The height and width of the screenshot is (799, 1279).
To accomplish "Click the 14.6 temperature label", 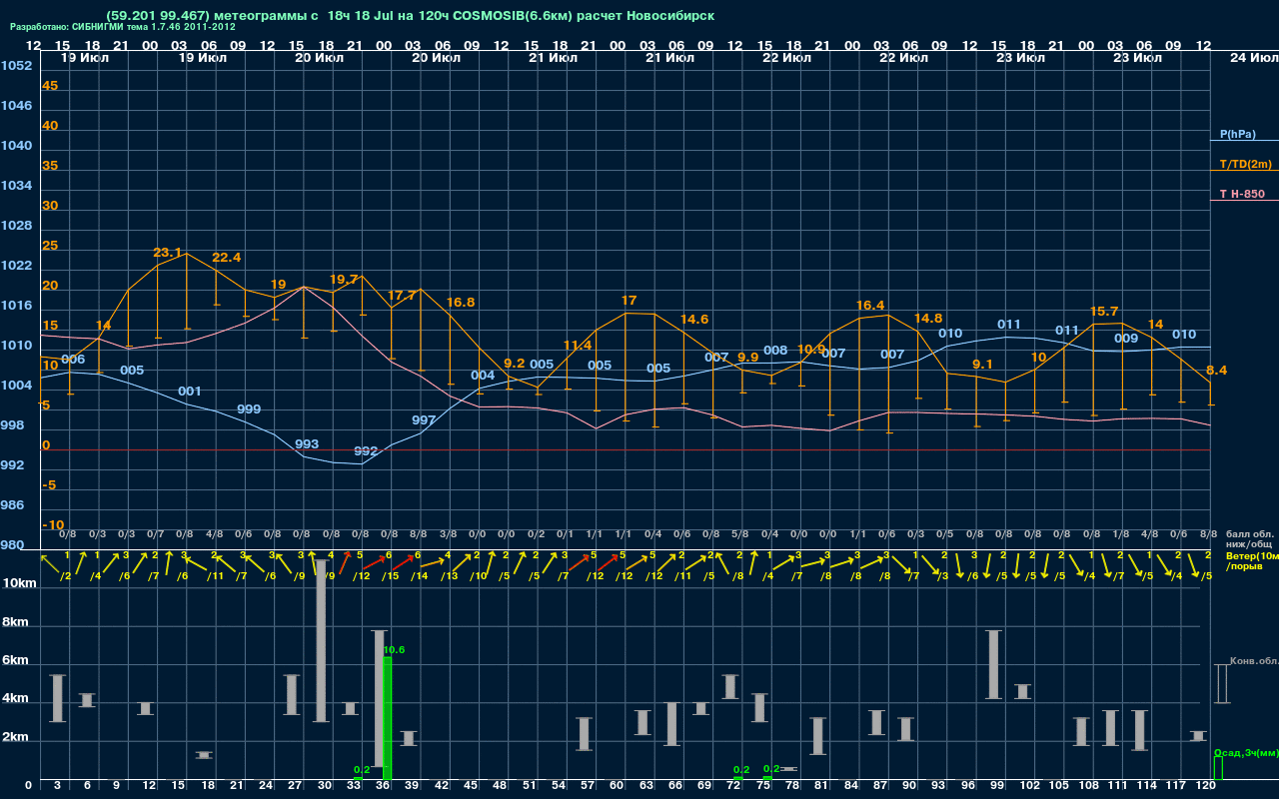I will 694,320.
